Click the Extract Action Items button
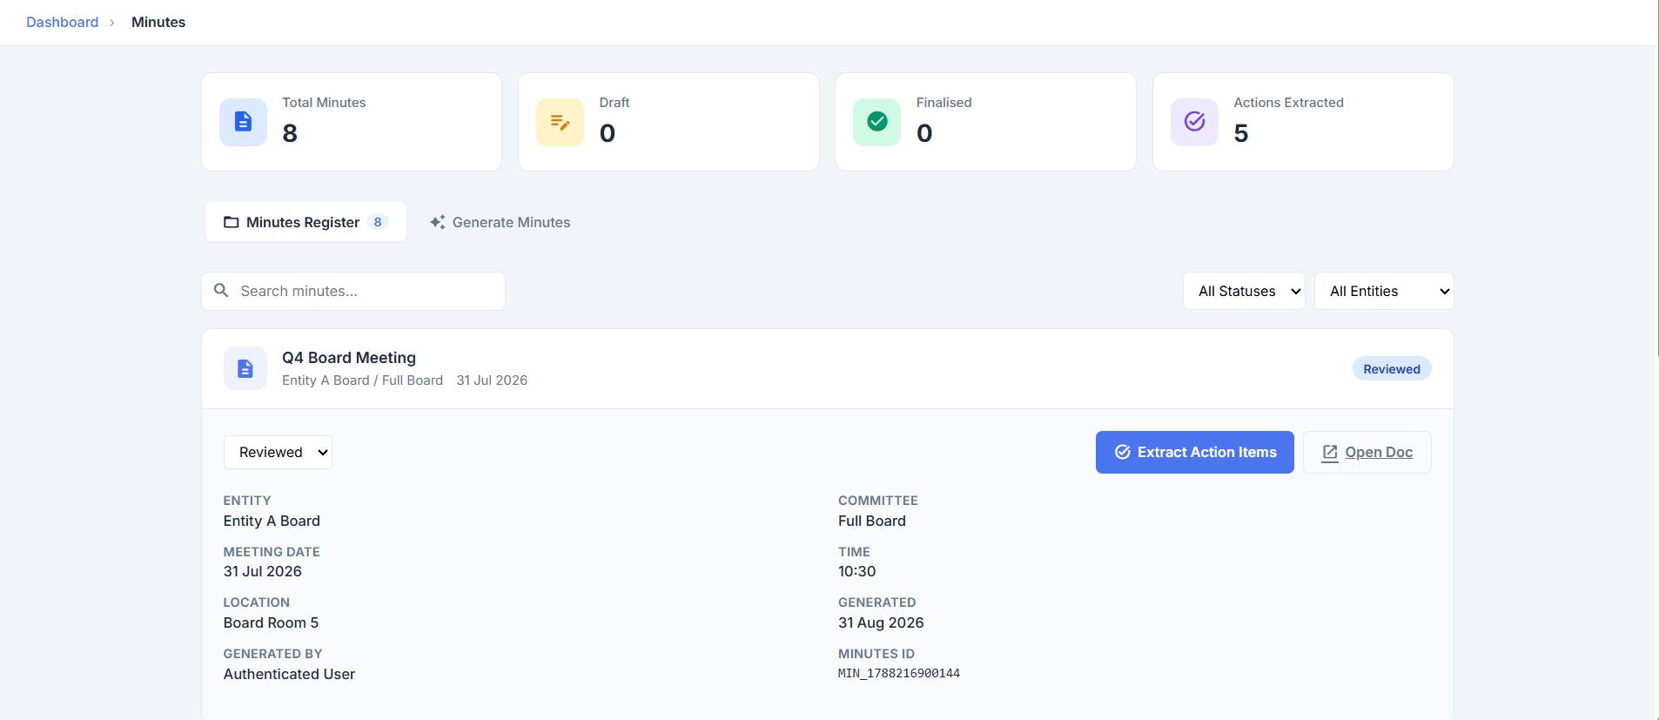 pos(1194,452)
